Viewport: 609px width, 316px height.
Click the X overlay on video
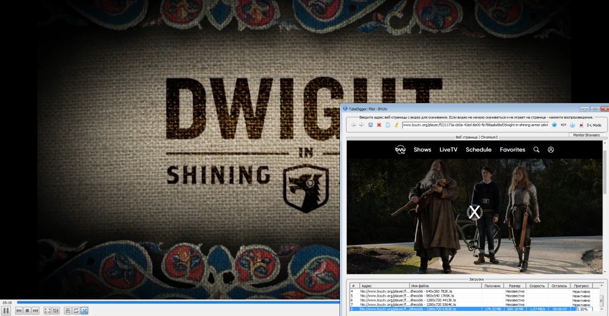coord(475,212)
